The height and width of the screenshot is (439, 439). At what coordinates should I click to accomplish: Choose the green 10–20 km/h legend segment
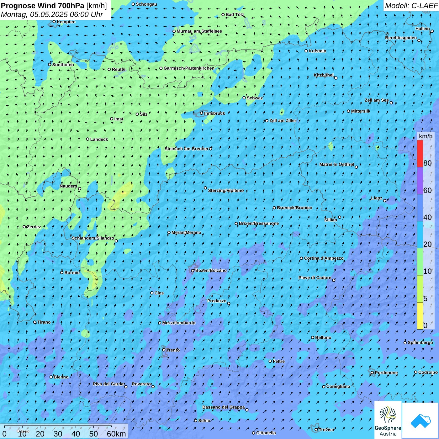point(420,262)
